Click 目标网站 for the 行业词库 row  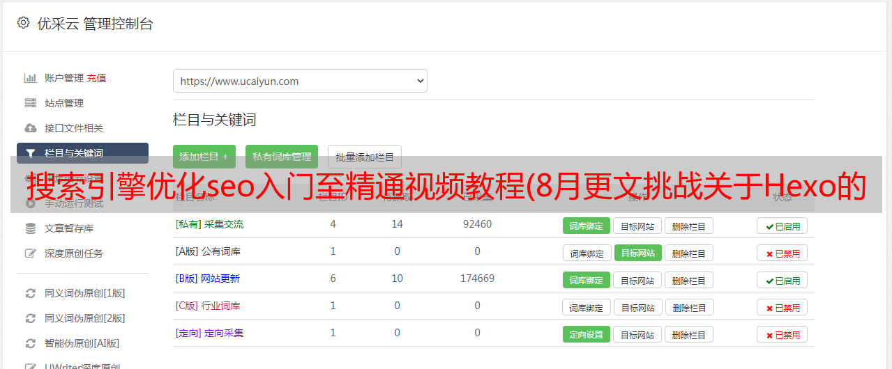[x=639, y=307]
